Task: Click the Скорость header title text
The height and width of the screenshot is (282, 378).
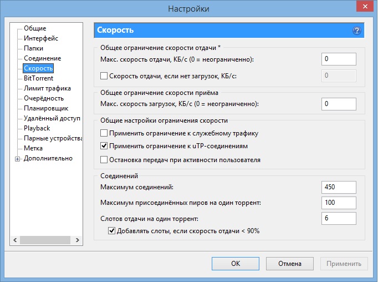Action: pos(115,30)
